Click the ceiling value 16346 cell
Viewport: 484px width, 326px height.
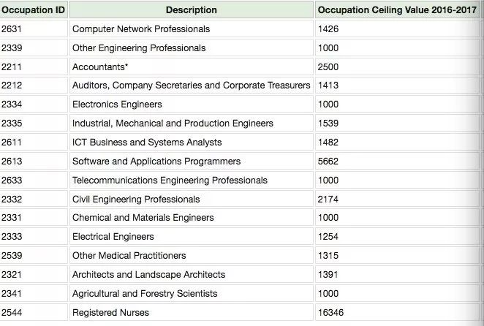(331, 313)
